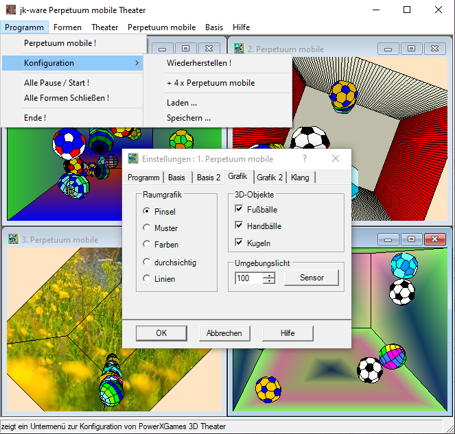Toggle the Handbälle checkbox
Viewport: 455px width, 434px height.
click(x=239, y=226)
